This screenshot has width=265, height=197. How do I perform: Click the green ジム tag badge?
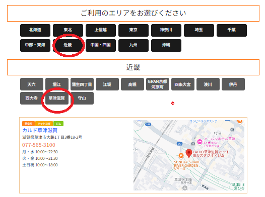click(x=58, y=124)
